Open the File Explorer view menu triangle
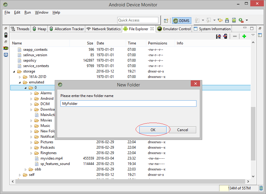 (x=253, y=35)
